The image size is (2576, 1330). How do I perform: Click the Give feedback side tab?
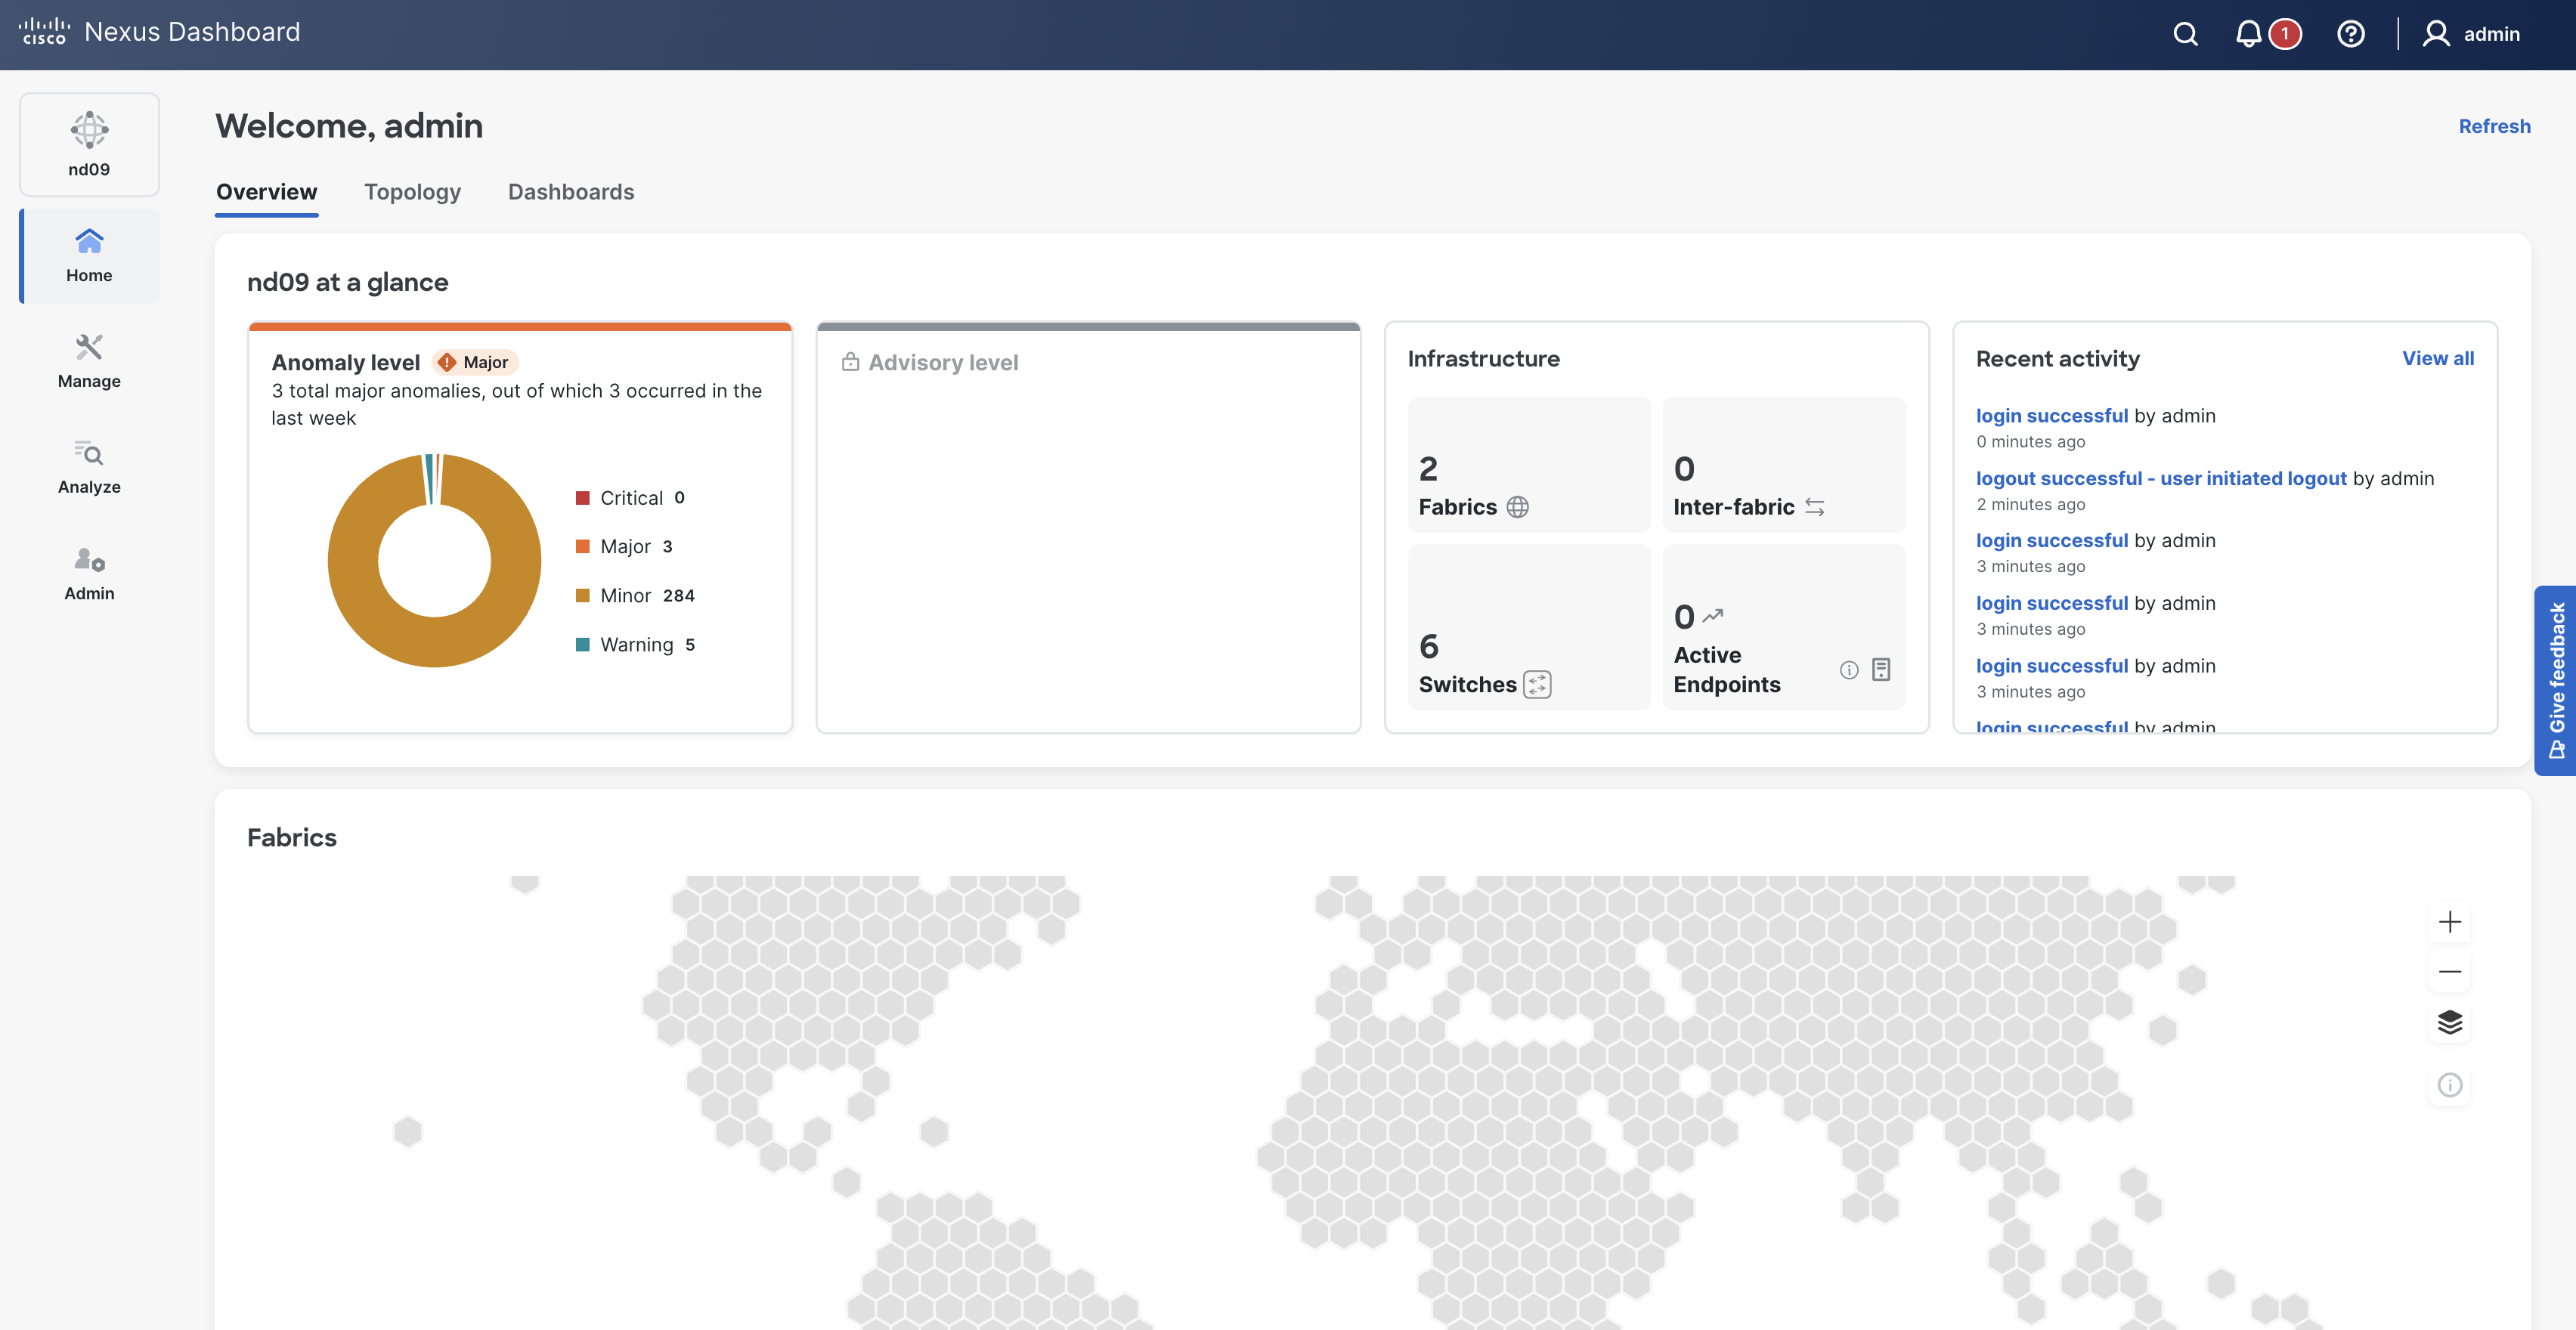(x=2556, y=680)
